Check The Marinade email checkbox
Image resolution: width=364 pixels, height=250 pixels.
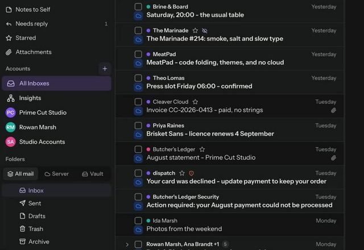tap(138, 30)
